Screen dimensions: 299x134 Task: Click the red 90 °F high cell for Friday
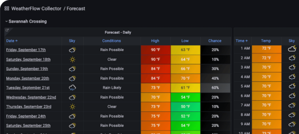tap(155, 50)
